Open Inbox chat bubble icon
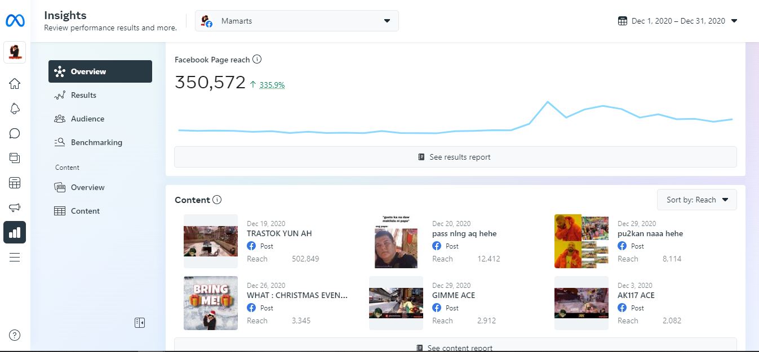 [x=15, y=133]
